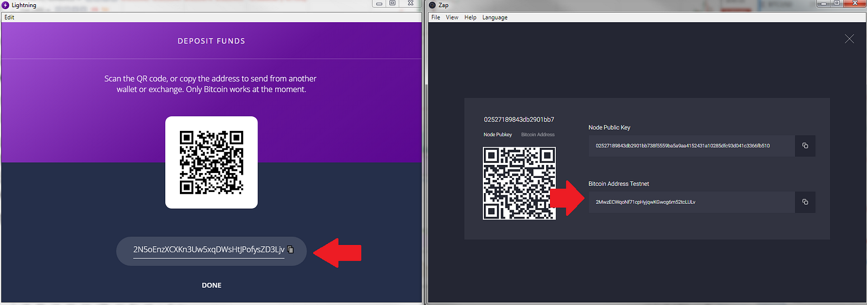Click the Node Public Key value field

point(691,146)
